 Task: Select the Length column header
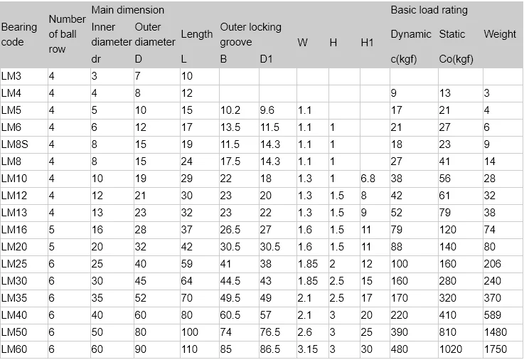click(x=197, y=34)
